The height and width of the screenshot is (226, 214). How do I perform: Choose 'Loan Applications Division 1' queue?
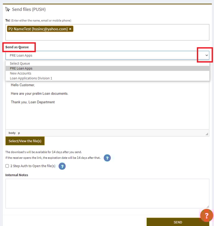tap(31, 78)
